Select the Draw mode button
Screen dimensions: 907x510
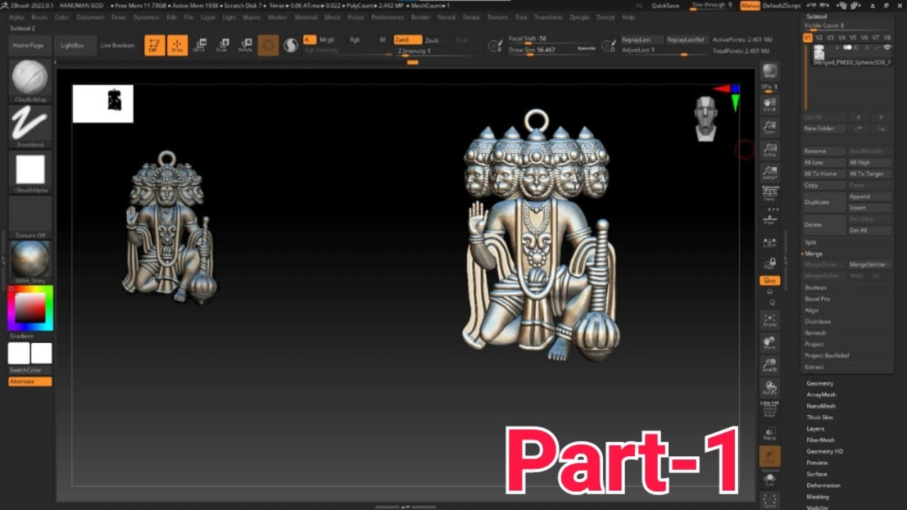point(177,45)
